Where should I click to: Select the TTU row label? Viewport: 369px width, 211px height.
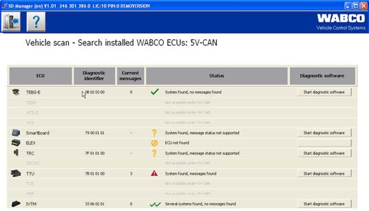tap(30, 173)
